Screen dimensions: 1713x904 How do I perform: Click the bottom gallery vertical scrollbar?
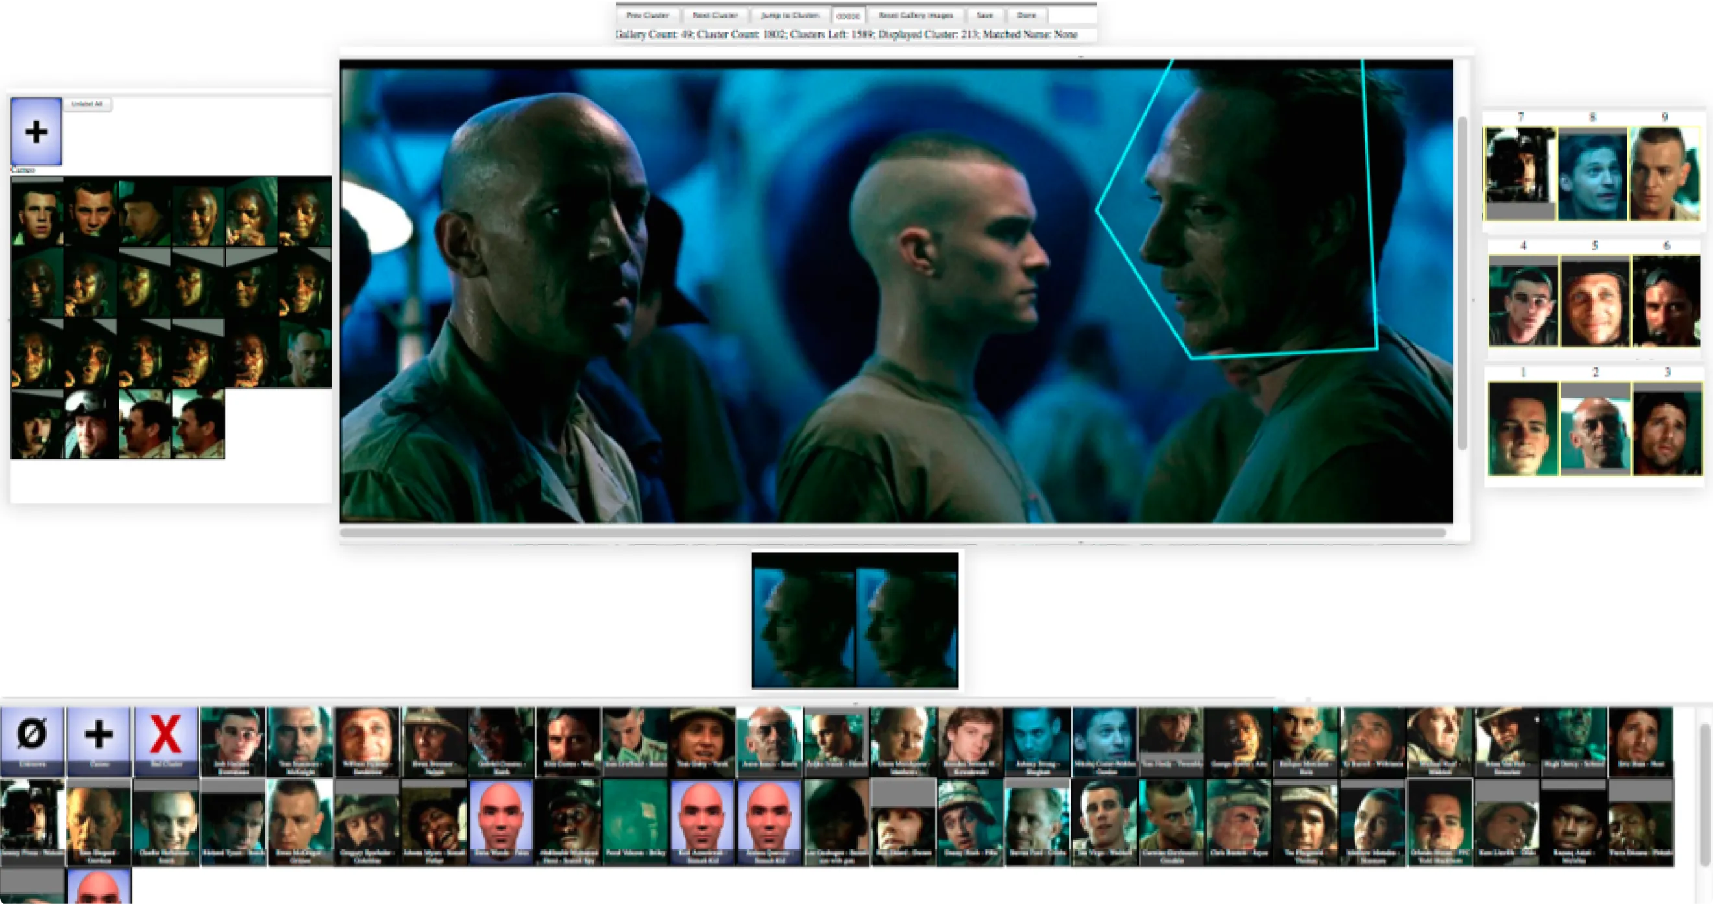[1705, 795]
